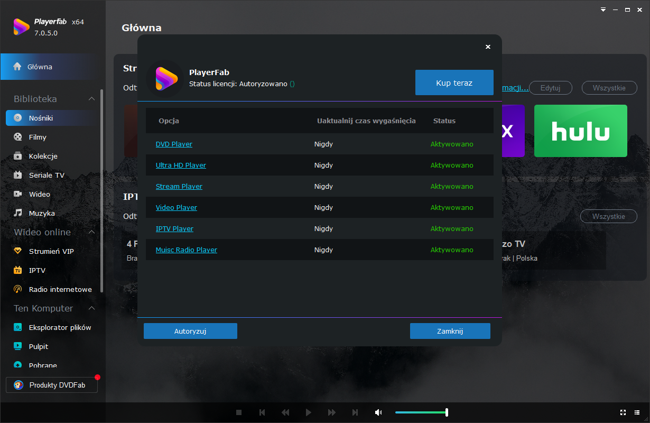The height and width of the screenshot is (423, 650).
Task: Open the Stream Player link
Action: click(179, 186)
